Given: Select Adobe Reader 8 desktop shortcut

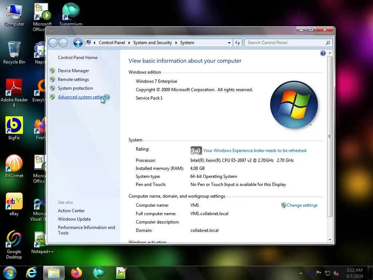Looking at the screenshot, I should coord(14,93).
